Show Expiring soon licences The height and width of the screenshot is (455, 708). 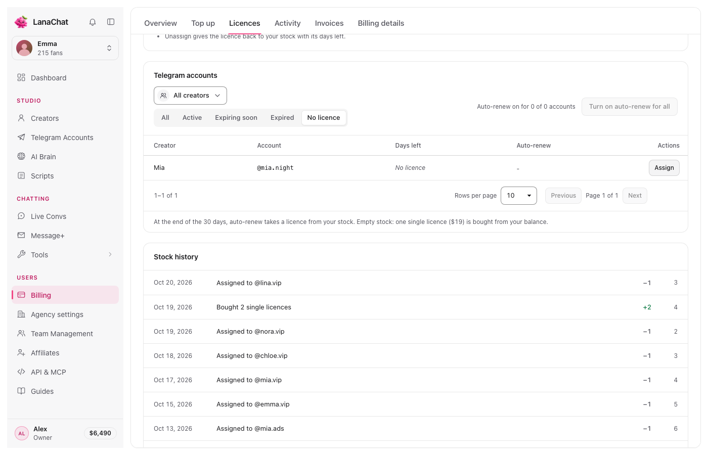click(236, 118)
